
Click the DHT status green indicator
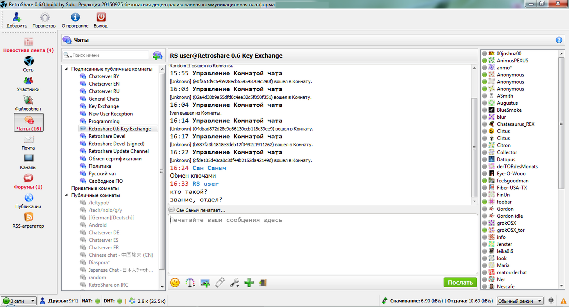click(x=119, y=301)
